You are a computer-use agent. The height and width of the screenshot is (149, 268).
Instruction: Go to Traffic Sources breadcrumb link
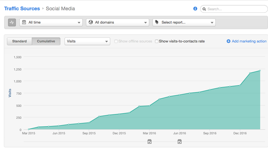tap(22, 9)
